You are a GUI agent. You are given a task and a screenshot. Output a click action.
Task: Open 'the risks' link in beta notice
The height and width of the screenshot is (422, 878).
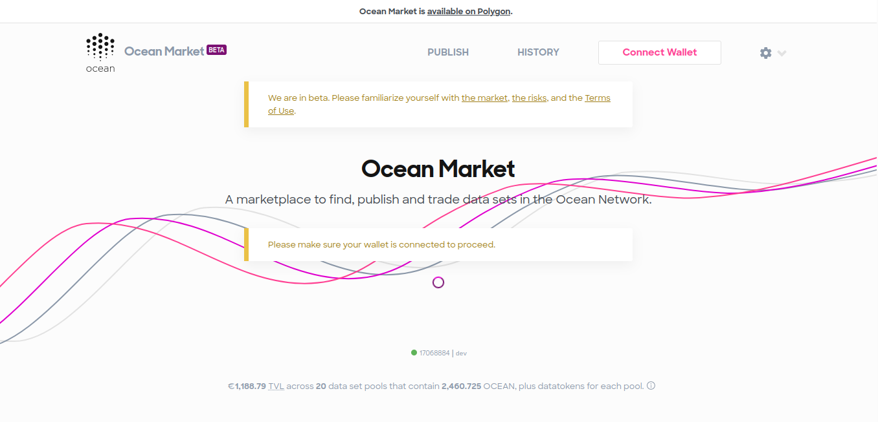coord(529,98)
